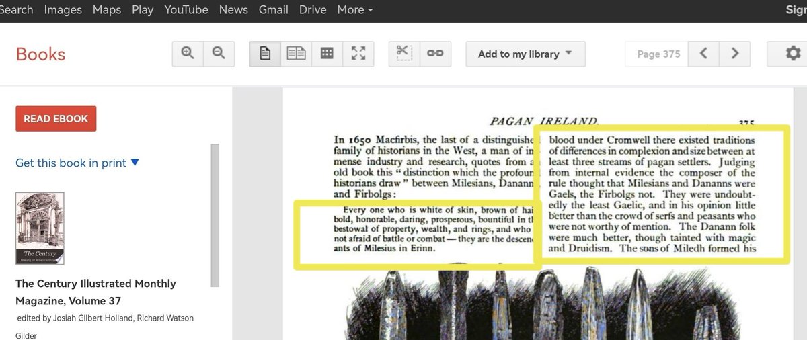The image size is (807, 340).
Task: Expand Get this book in print
Action: (x=77, y=163)
